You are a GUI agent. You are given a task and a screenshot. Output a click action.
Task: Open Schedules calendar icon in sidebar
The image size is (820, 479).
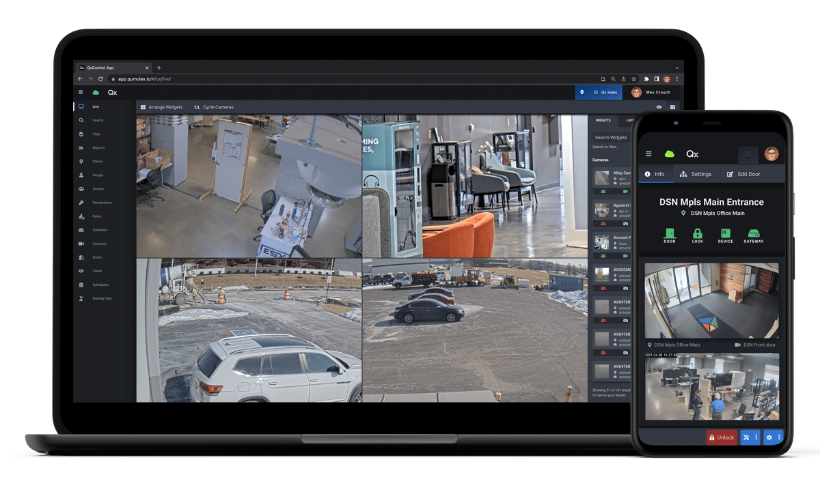click(x=81, y=285)
